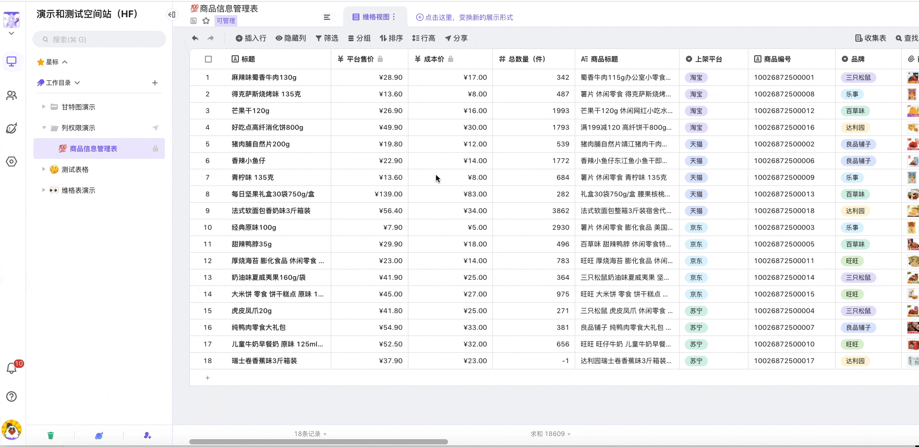Open product image thumbnail in row 1
919x447 pixels.
(x=913, y=78)
